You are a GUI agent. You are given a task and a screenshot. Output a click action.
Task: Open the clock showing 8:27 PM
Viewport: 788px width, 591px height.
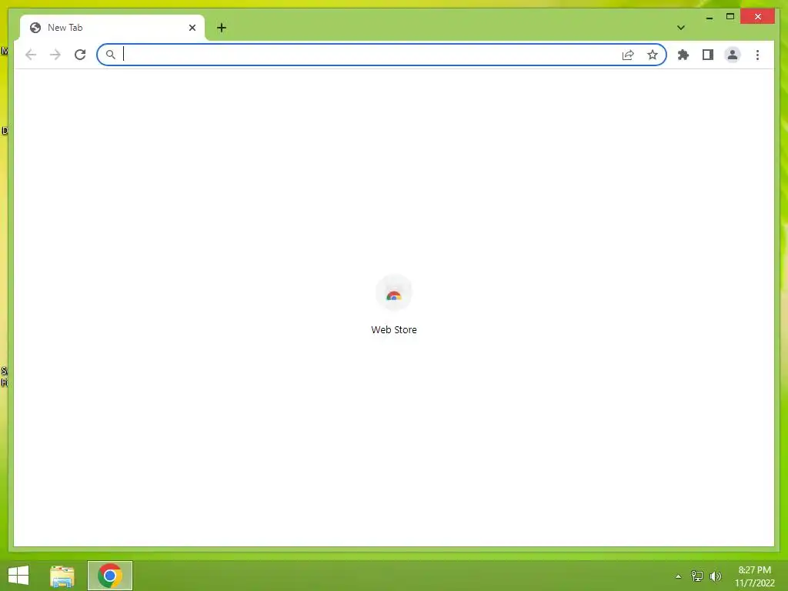[x=754, y=576]
